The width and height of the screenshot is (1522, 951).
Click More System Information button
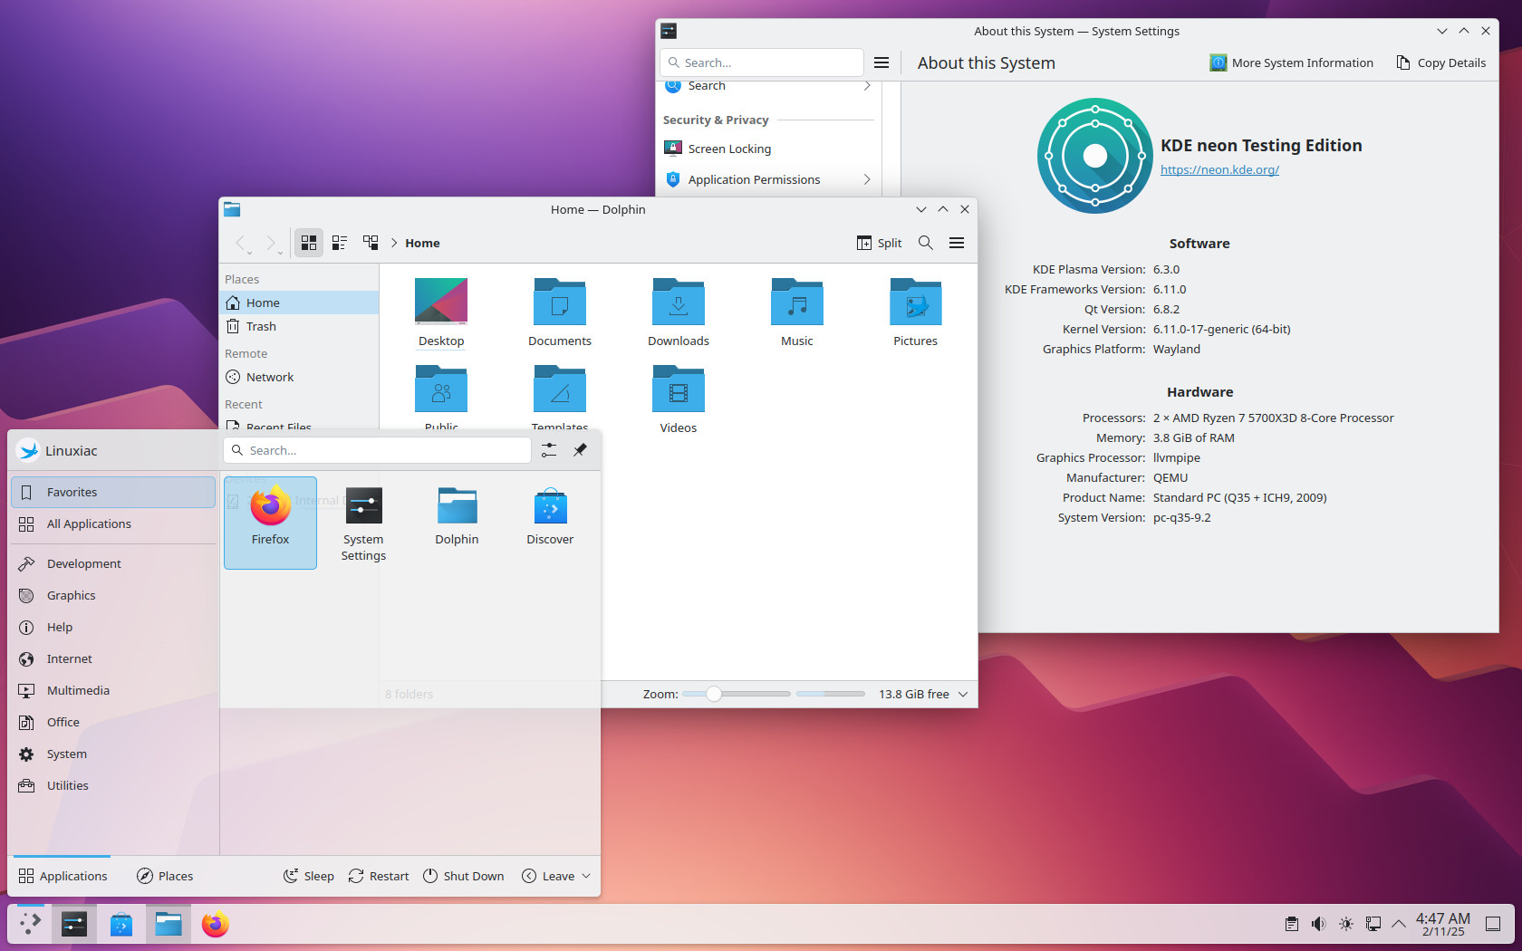[x=1292, y=62]
